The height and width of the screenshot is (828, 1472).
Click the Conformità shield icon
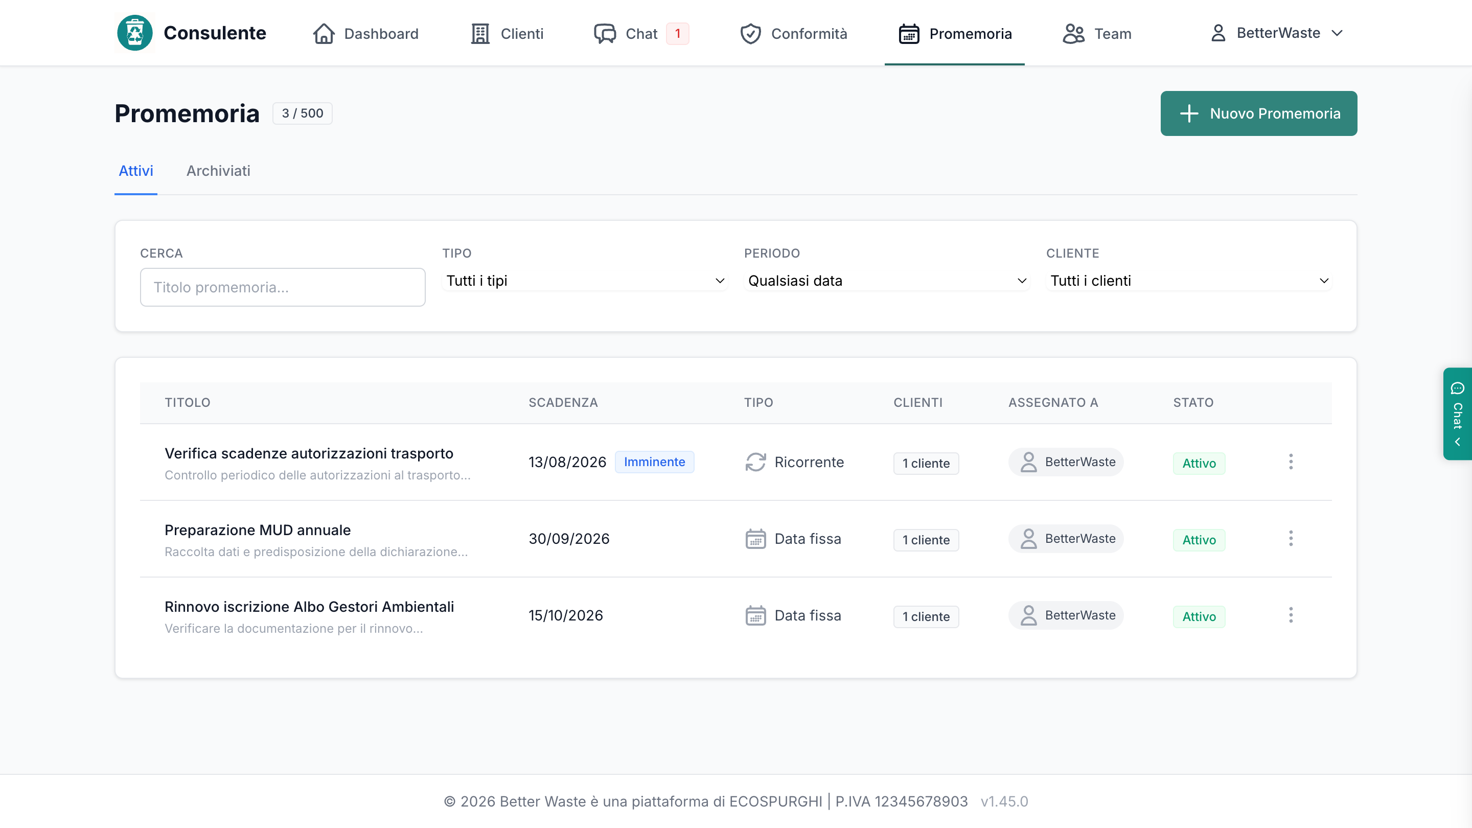[750, 34]
